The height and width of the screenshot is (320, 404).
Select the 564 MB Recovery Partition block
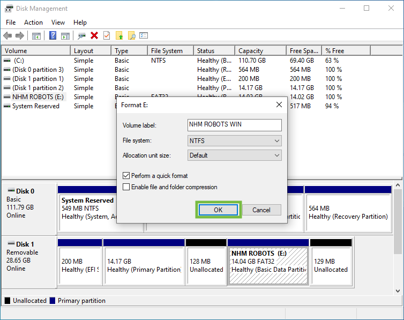[348, 209]
